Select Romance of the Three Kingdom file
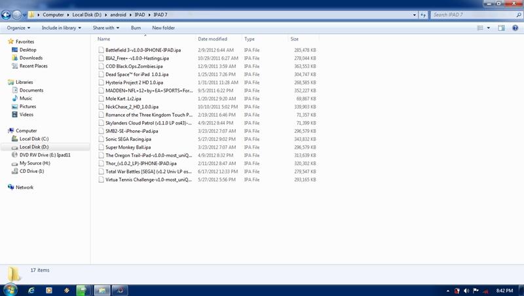Viewport: 524px width, 296px height. pyautogui.click(x=149, y=115)
